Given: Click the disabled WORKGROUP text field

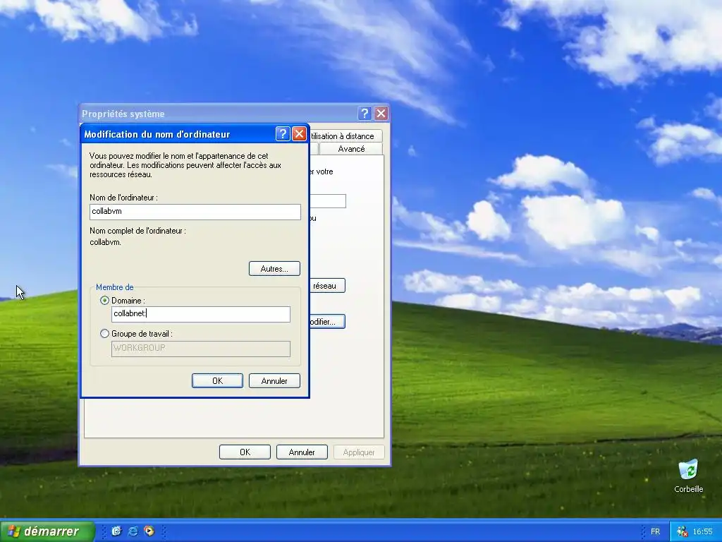Looking at the screenshot, I should [x=201, y=349].
